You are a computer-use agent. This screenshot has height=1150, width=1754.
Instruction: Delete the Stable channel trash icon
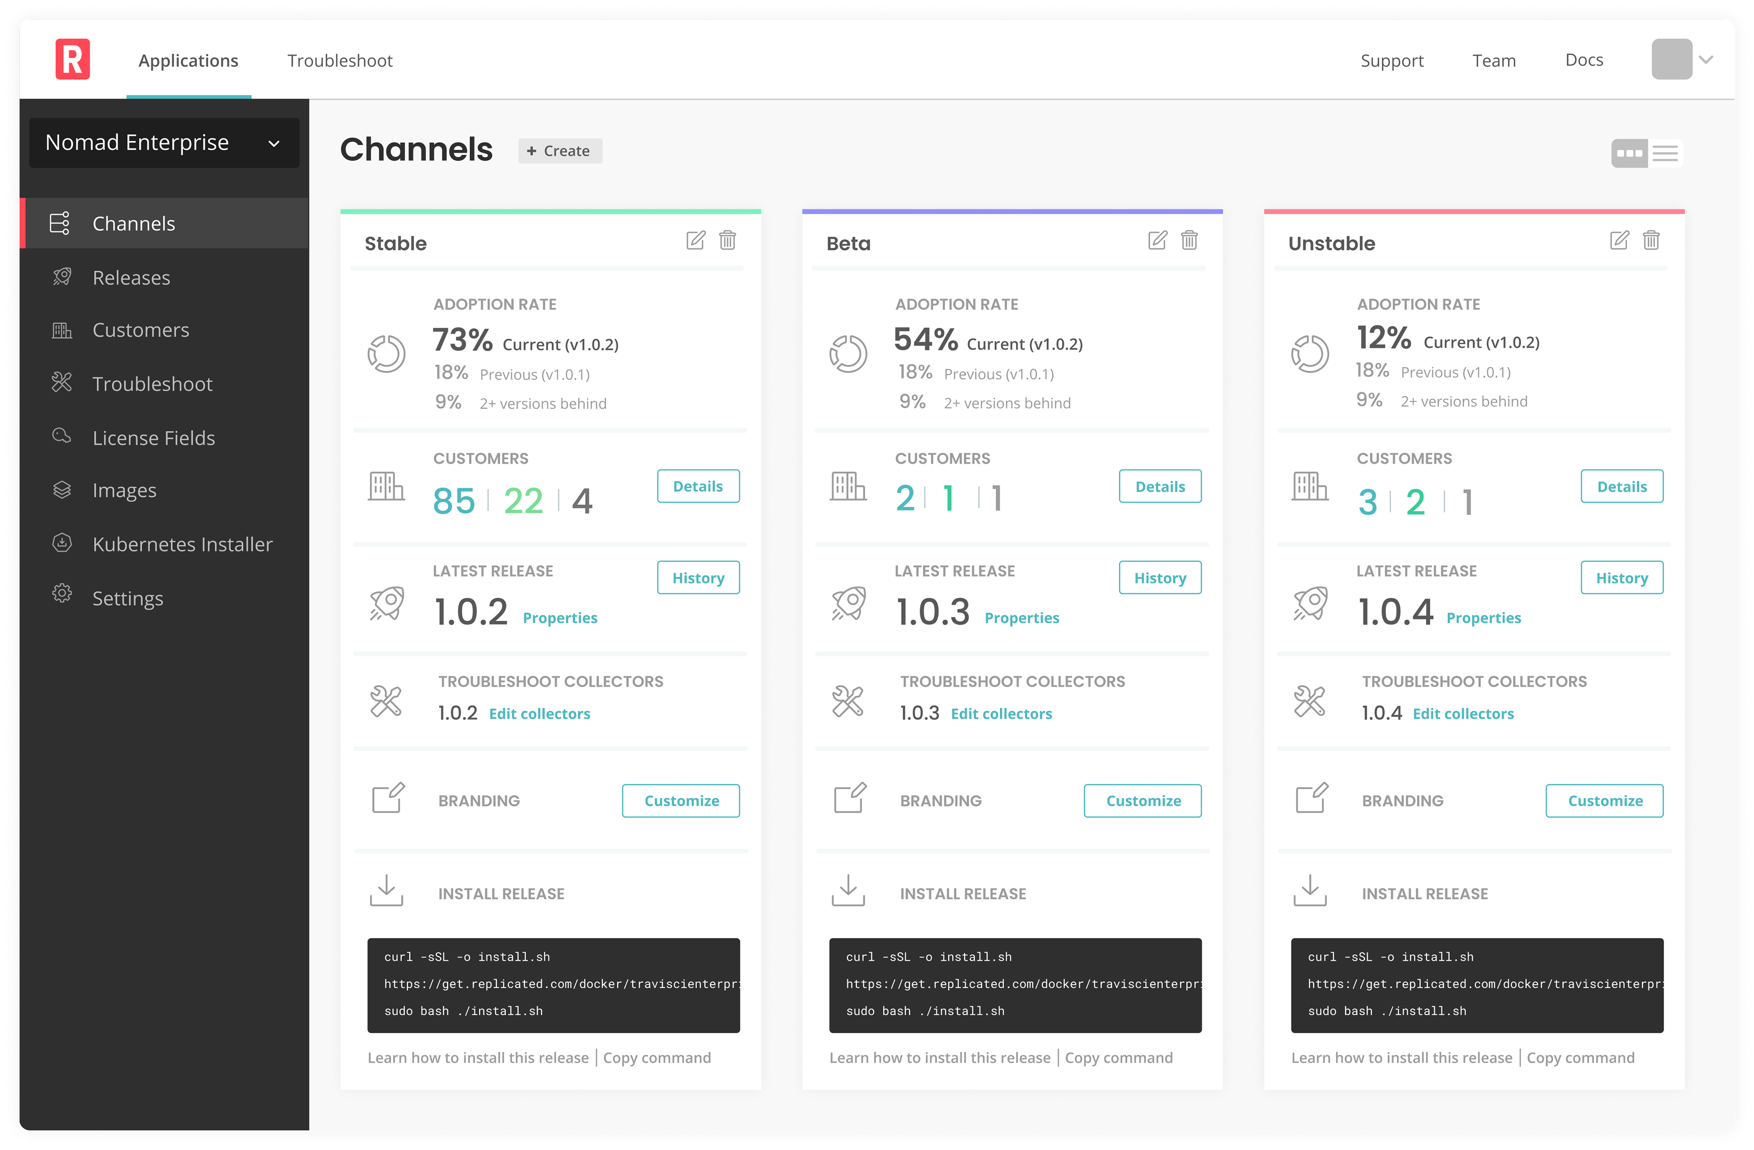tap(727, 240)
